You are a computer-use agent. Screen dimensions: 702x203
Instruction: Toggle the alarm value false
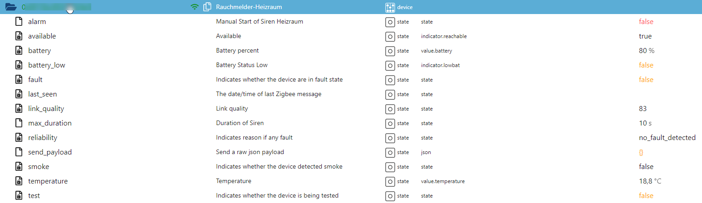pos(646,22)
